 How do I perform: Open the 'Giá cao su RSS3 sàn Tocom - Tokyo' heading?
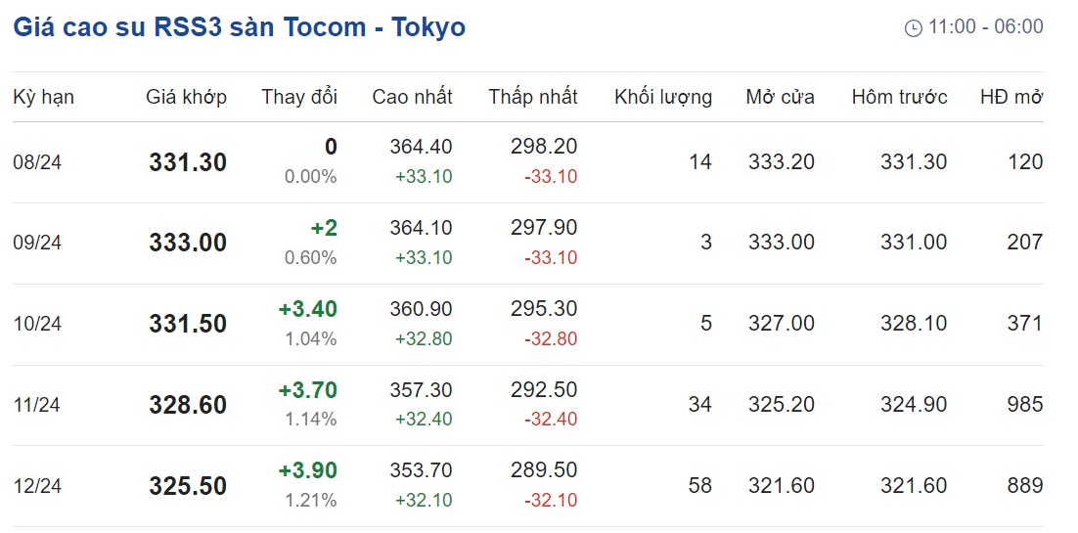click(x=240, y=27)
